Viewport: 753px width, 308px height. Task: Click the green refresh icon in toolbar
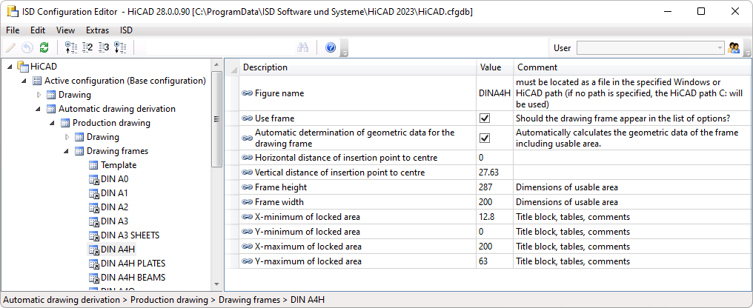coord(44,48)
